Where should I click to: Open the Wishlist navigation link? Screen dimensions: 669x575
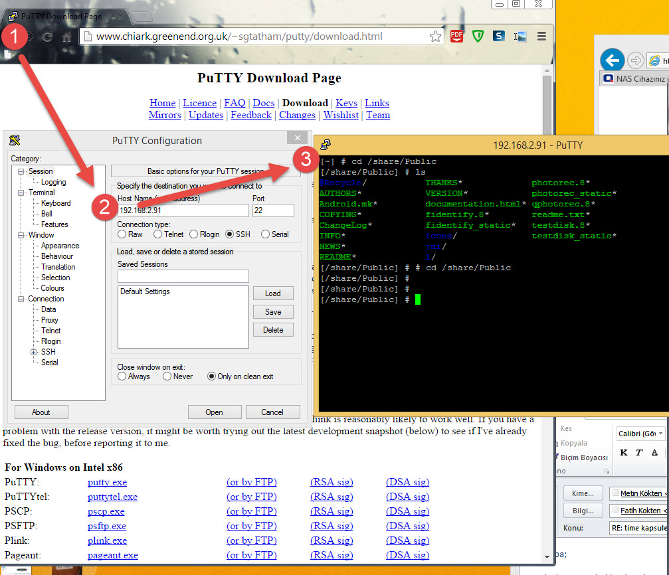pyautogui.click(x=340, y=115)
